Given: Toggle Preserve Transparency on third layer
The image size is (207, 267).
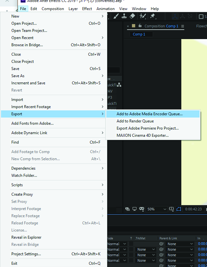Looking at the screenshot, I should pos(131,255).
